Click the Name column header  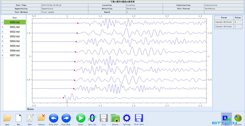[15, 18]
